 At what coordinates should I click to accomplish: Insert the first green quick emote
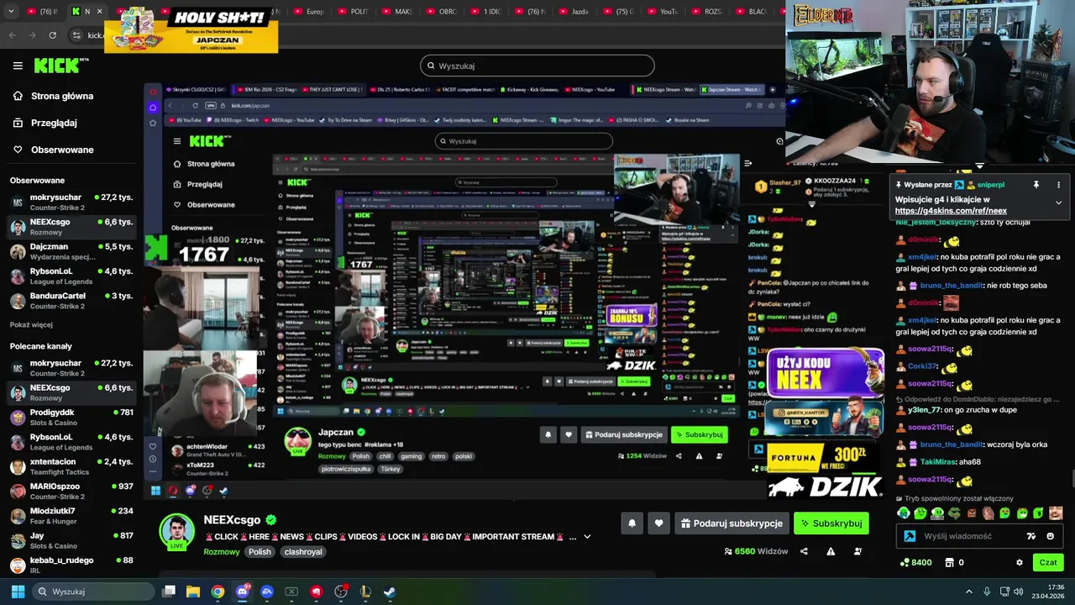(904, 513)
